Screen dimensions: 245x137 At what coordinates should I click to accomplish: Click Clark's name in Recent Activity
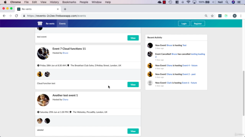tap(169, 83)
